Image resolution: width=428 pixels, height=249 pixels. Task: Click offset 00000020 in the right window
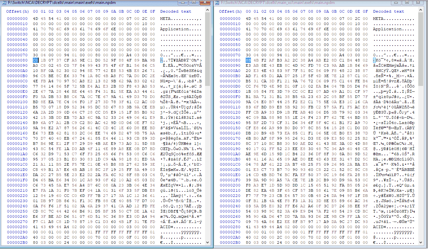(230, 29)
